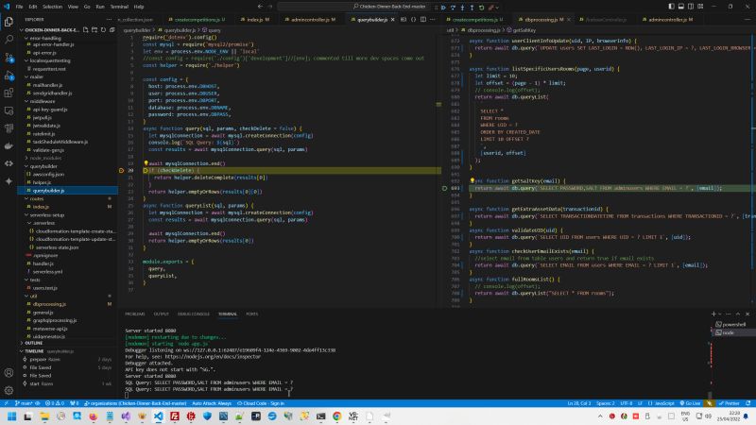Open Chrome from the taskbar
This screenshot has width=756, height=425.
point(337,416)
